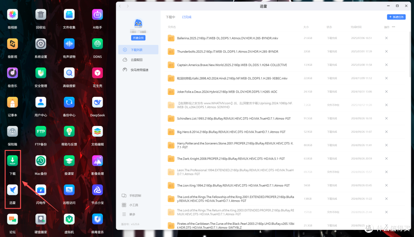Select the Ballerina.2025 file row
The height and width of the screenshot is (237, 414).
tap(286, 38)
